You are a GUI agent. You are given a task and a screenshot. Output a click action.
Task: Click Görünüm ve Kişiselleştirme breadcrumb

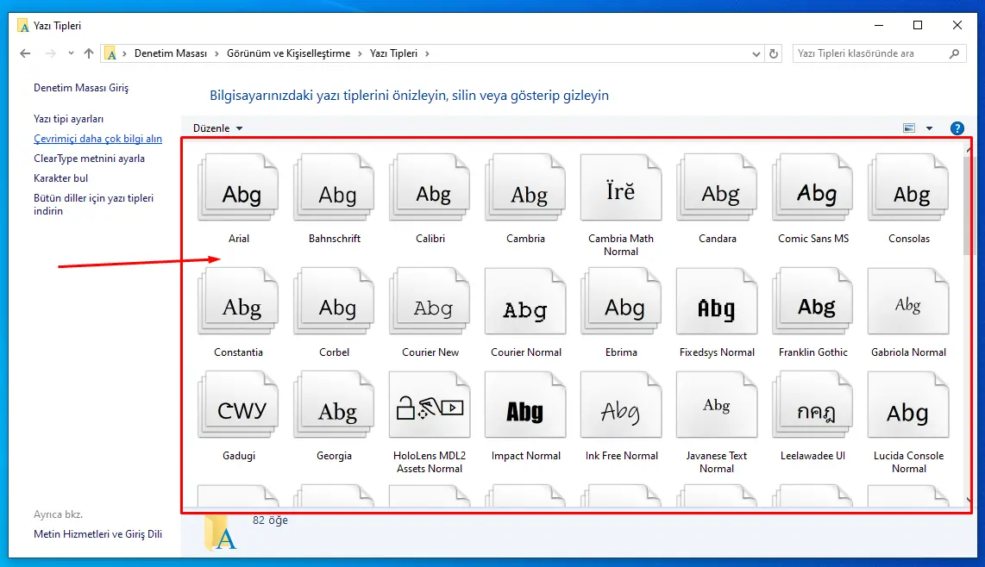coord(288,53)
